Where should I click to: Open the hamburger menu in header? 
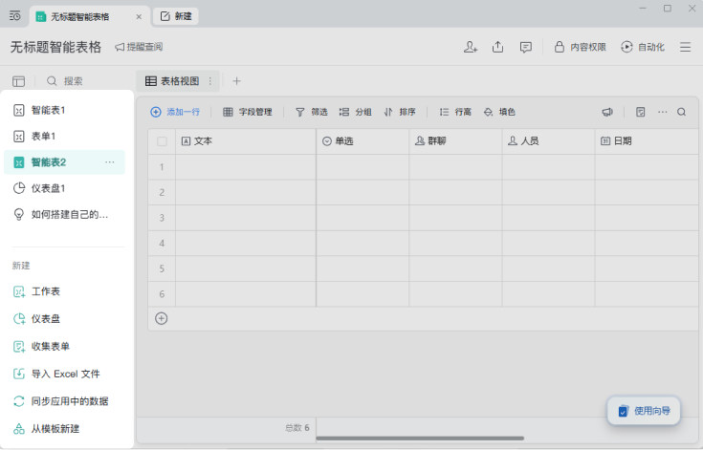pos(685,47)
